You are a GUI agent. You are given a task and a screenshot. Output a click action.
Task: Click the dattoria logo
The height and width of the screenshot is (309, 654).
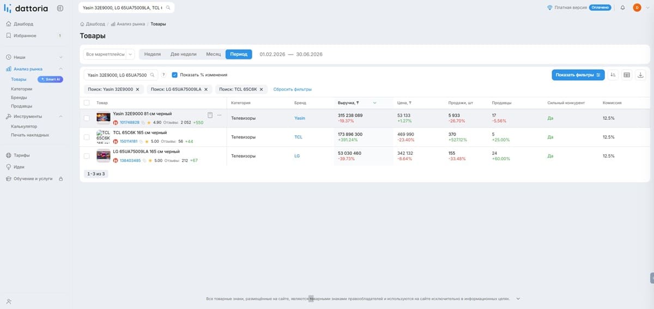27,8
